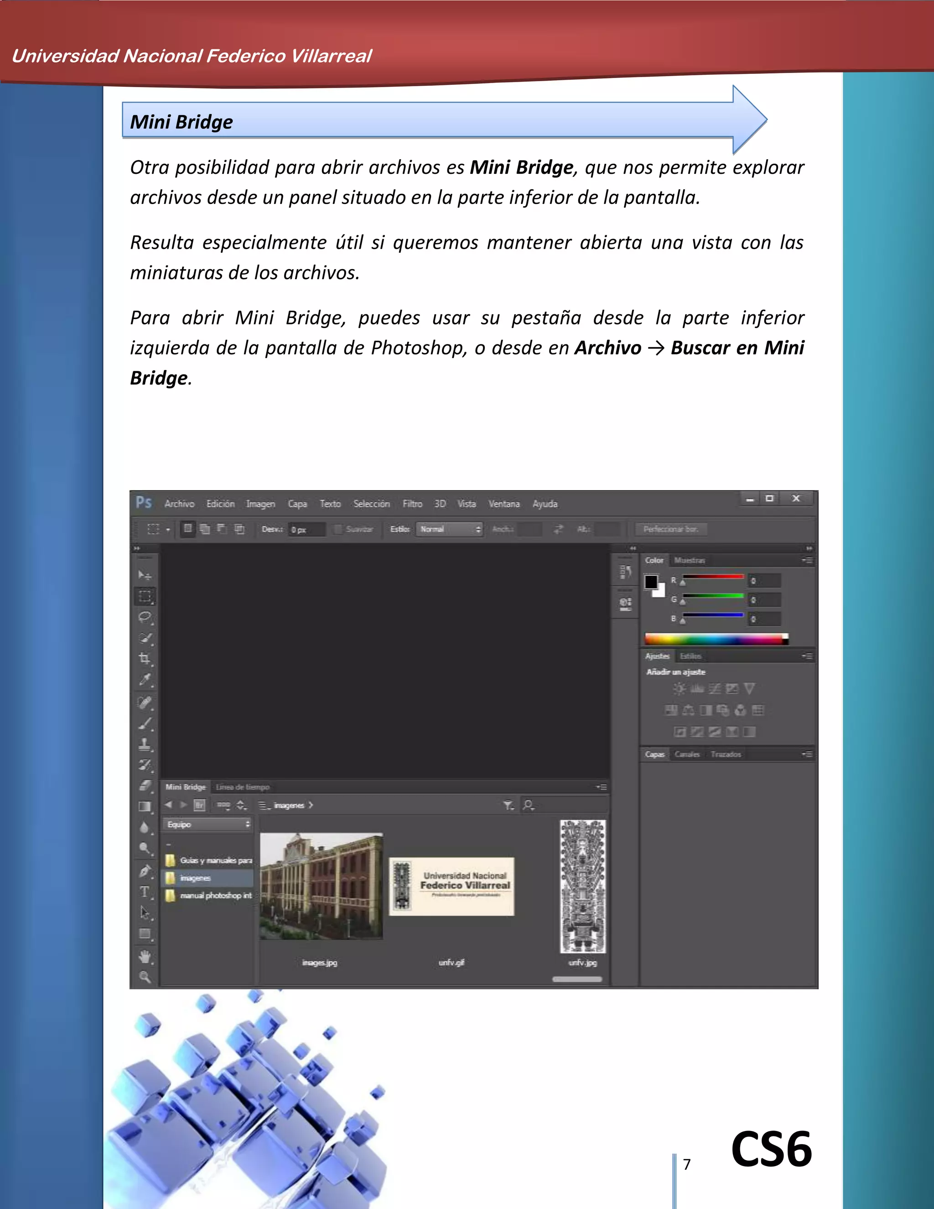Screen dimensions: 934x1209
Task: Select the Rectangular Marquee tool in toolbox
Action: click(x=145, y=596)
